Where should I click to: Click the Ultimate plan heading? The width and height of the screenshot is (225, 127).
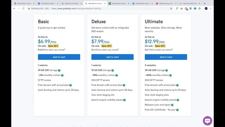[154, 22]
